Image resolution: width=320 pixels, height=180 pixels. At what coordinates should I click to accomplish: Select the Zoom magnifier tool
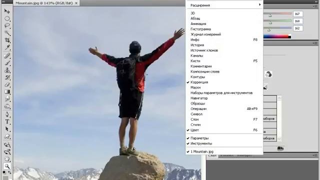point(7,166)
